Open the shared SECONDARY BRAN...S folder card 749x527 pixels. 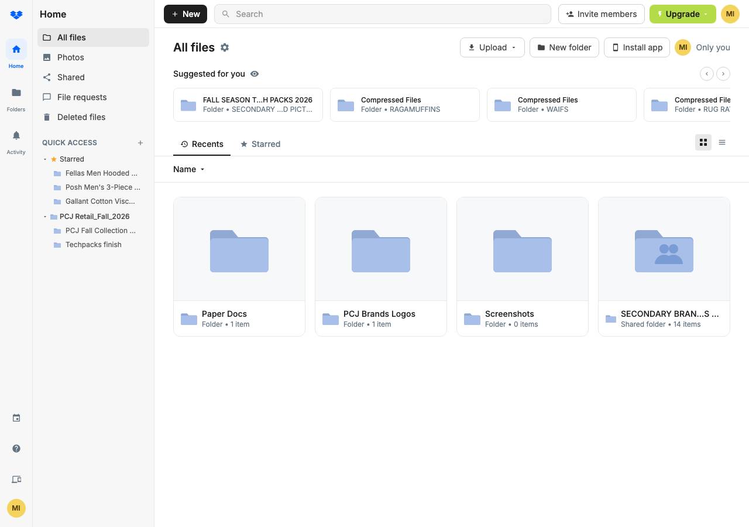(x=664, y=266)
